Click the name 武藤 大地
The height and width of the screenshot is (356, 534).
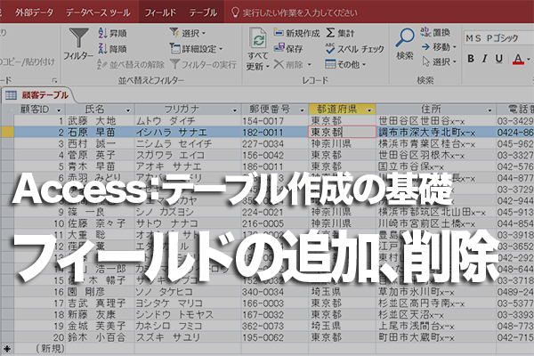point(92,121)
